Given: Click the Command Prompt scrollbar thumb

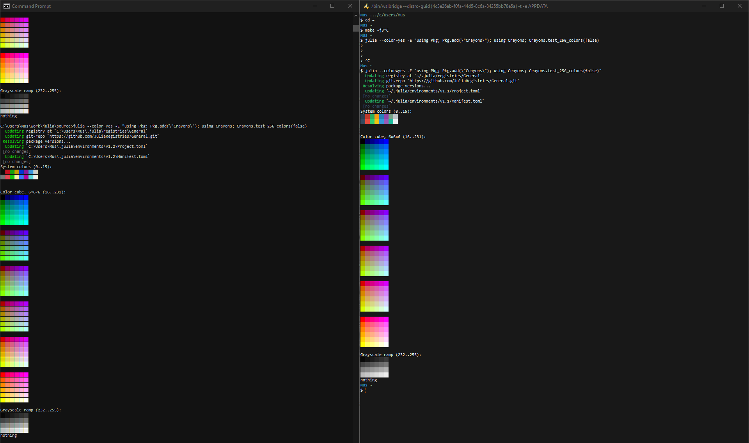Looking at the screenshot, I should (355, 28).
